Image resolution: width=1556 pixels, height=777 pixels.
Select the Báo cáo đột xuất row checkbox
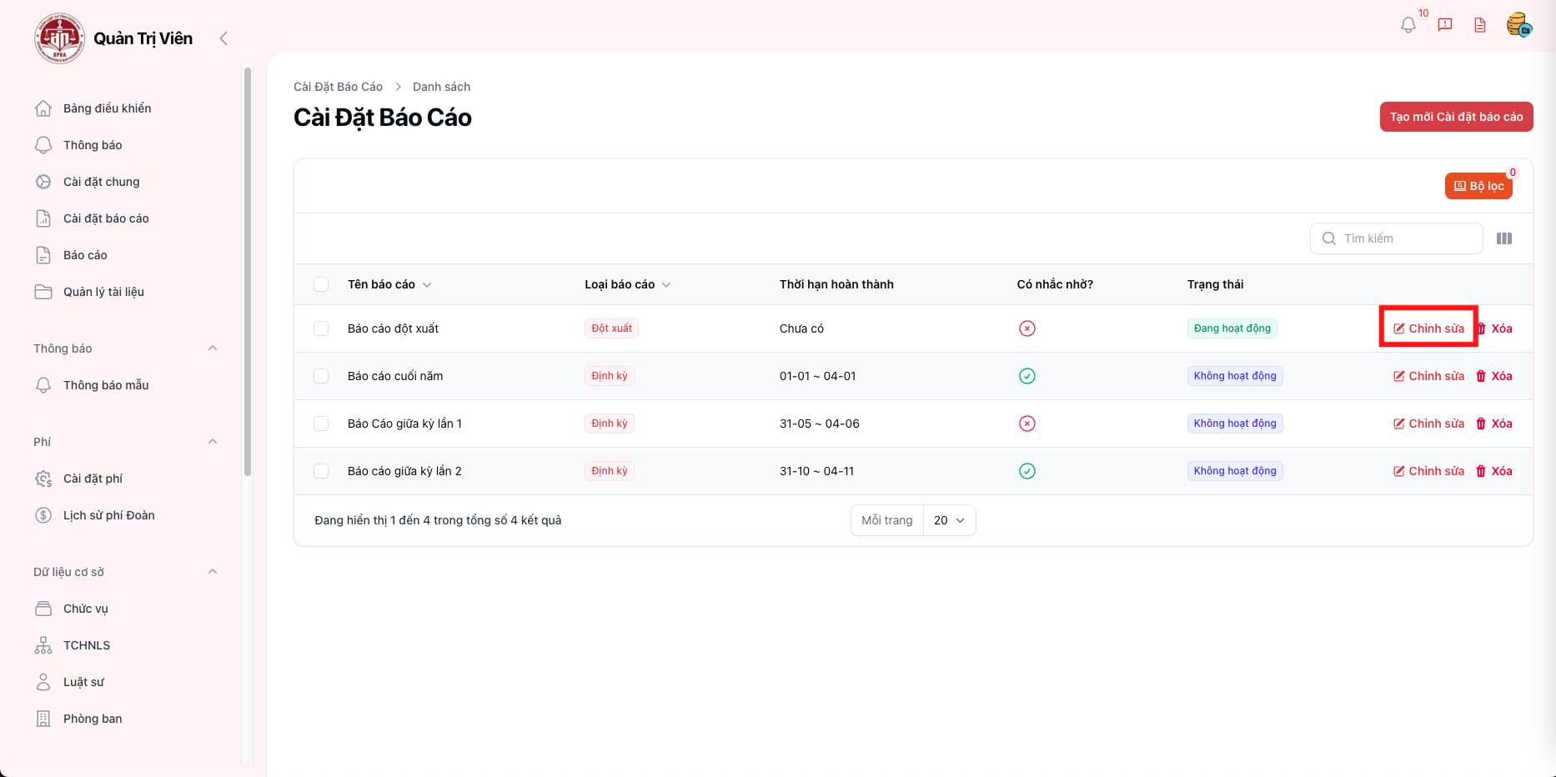321,328
